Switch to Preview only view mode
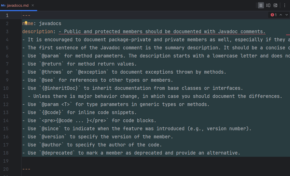 275,5
